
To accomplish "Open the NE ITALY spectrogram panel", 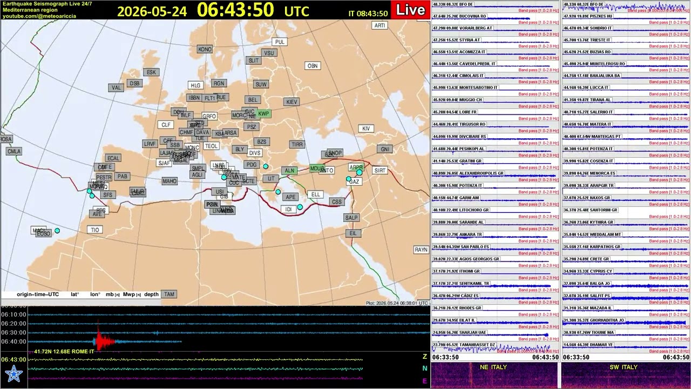I will 494,375.
